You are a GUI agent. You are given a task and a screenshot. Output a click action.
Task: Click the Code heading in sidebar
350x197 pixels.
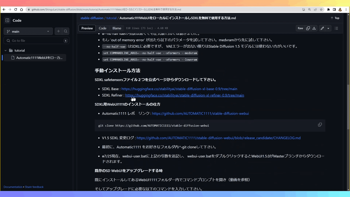(x=17, y=20)
